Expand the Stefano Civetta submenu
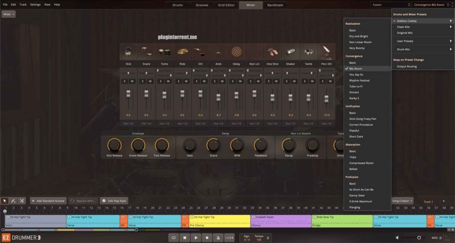This screenshot has width=455, height=243. pos(423,21)
